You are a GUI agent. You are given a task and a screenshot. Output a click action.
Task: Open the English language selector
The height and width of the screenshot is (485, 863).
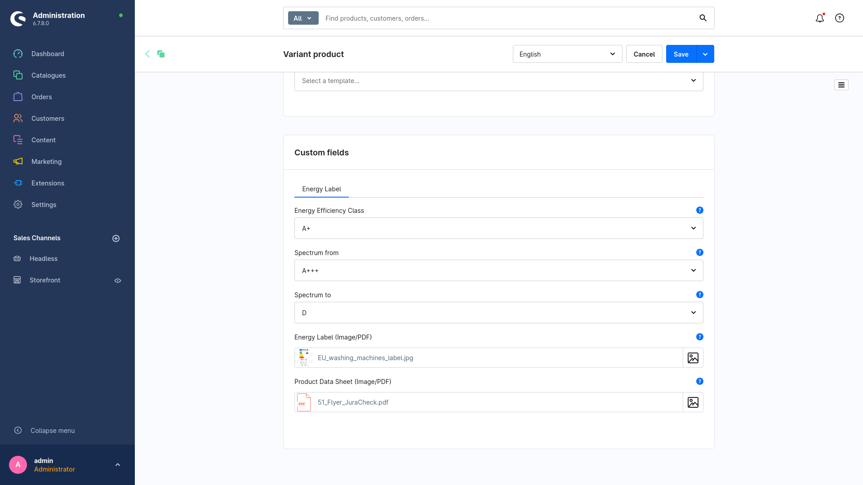pyautogui.click(x=567, y=54)
